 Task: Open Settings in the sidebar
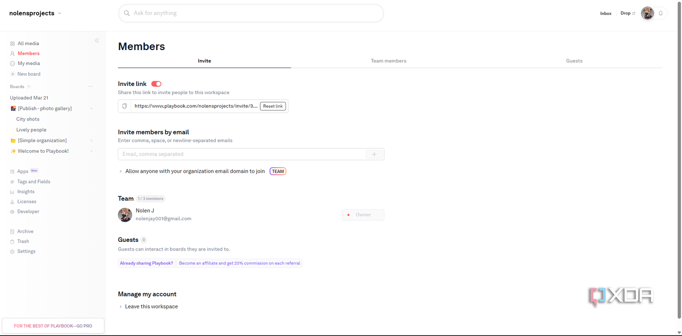pos(26,251)
